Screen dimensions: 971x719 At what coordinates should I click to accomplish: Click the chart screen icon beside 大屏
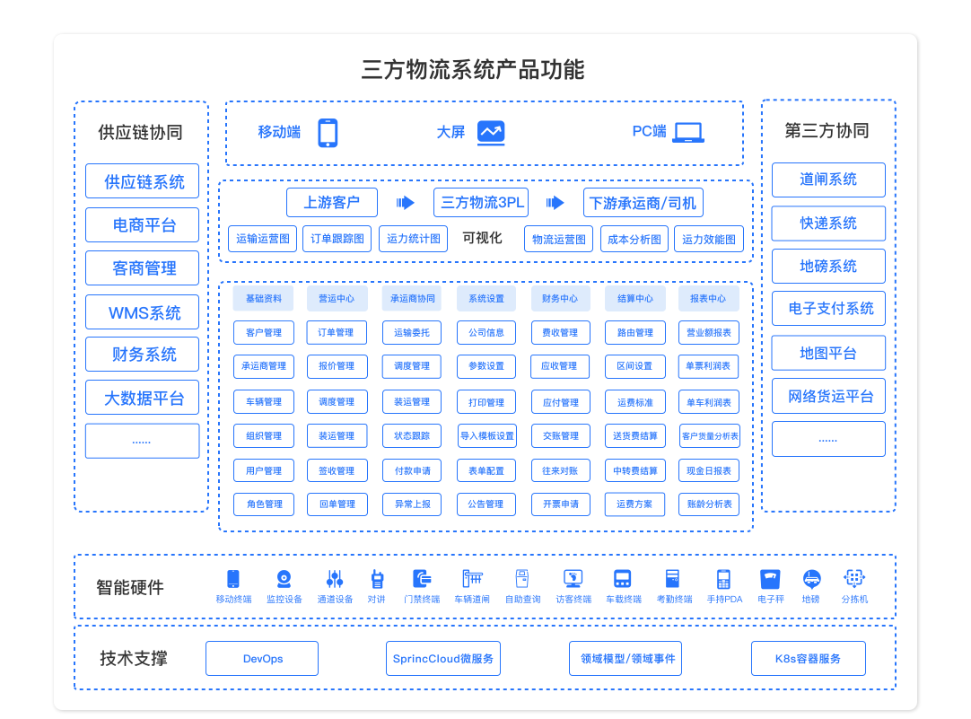[491, 133]
